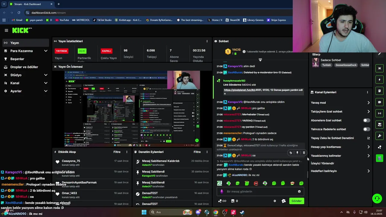The height and width of the screenshot is (217, 386).
Task: Select Yayın in left sidebar
Action: [x=26, y=43]
